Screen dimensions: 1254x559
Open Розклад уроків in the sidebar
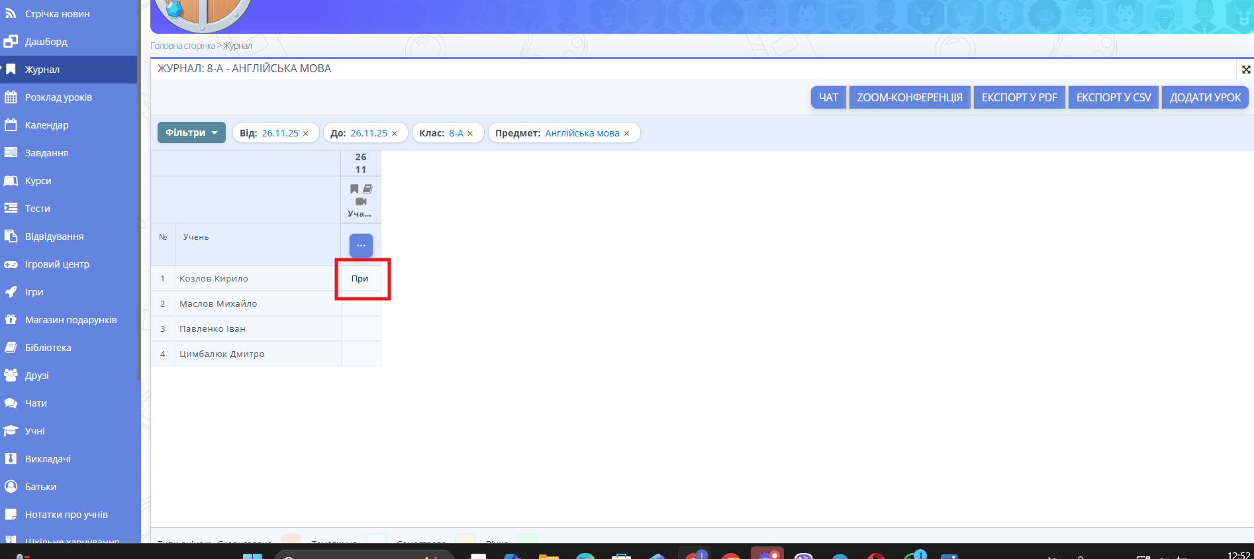(58, 97)
